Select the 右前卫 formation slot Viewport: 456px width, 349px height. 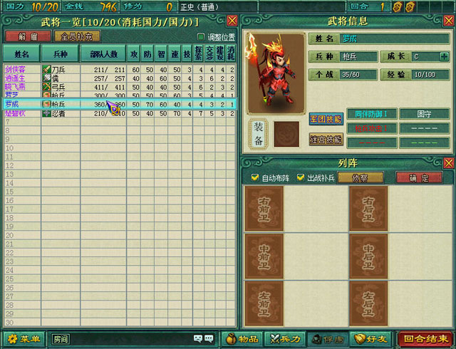tap(264, 209)
